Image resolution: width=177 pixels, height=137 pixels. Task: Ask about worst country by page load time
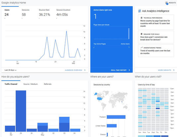156,22
